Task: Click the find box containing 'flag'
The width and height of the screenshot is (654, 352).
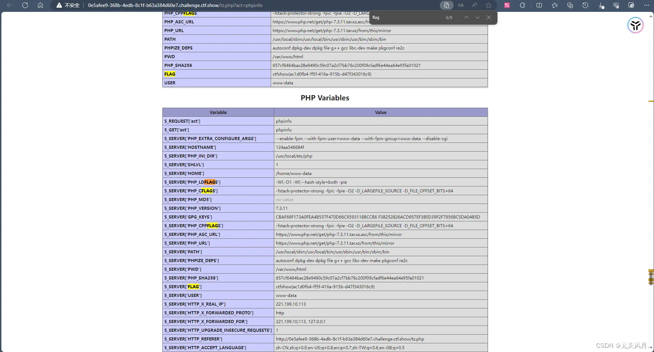Action: pyautogui.click(x=406, y=17)
